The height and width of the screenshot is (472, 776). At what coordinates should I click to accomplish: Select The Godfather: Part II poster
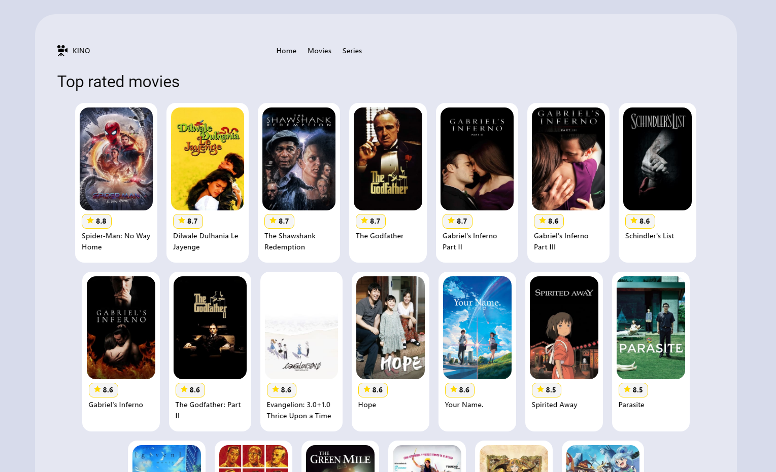[210, 328]
